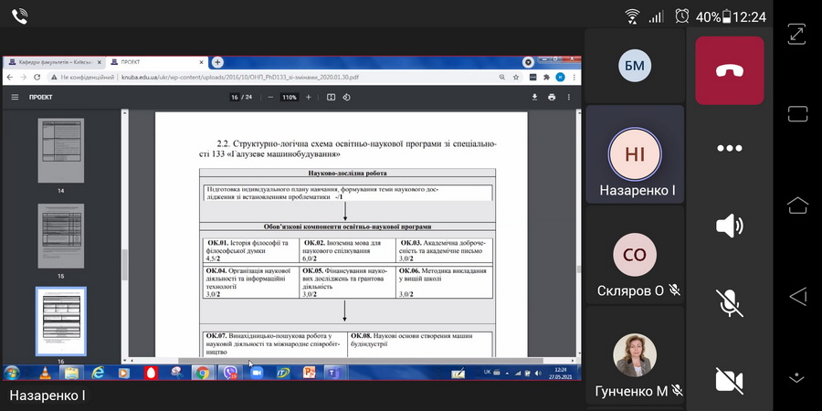Screen dimensions: 822x411
Task: Unmute the microphone
Action: coord(729,303)
